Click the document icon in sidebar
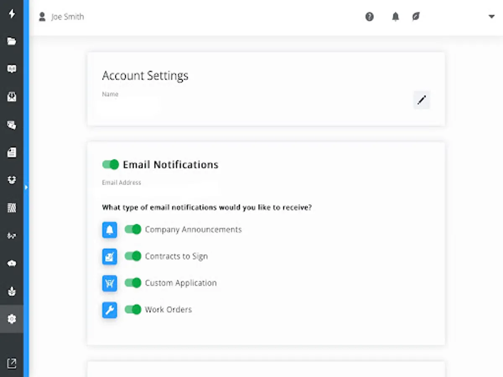 tap(12, 152)
